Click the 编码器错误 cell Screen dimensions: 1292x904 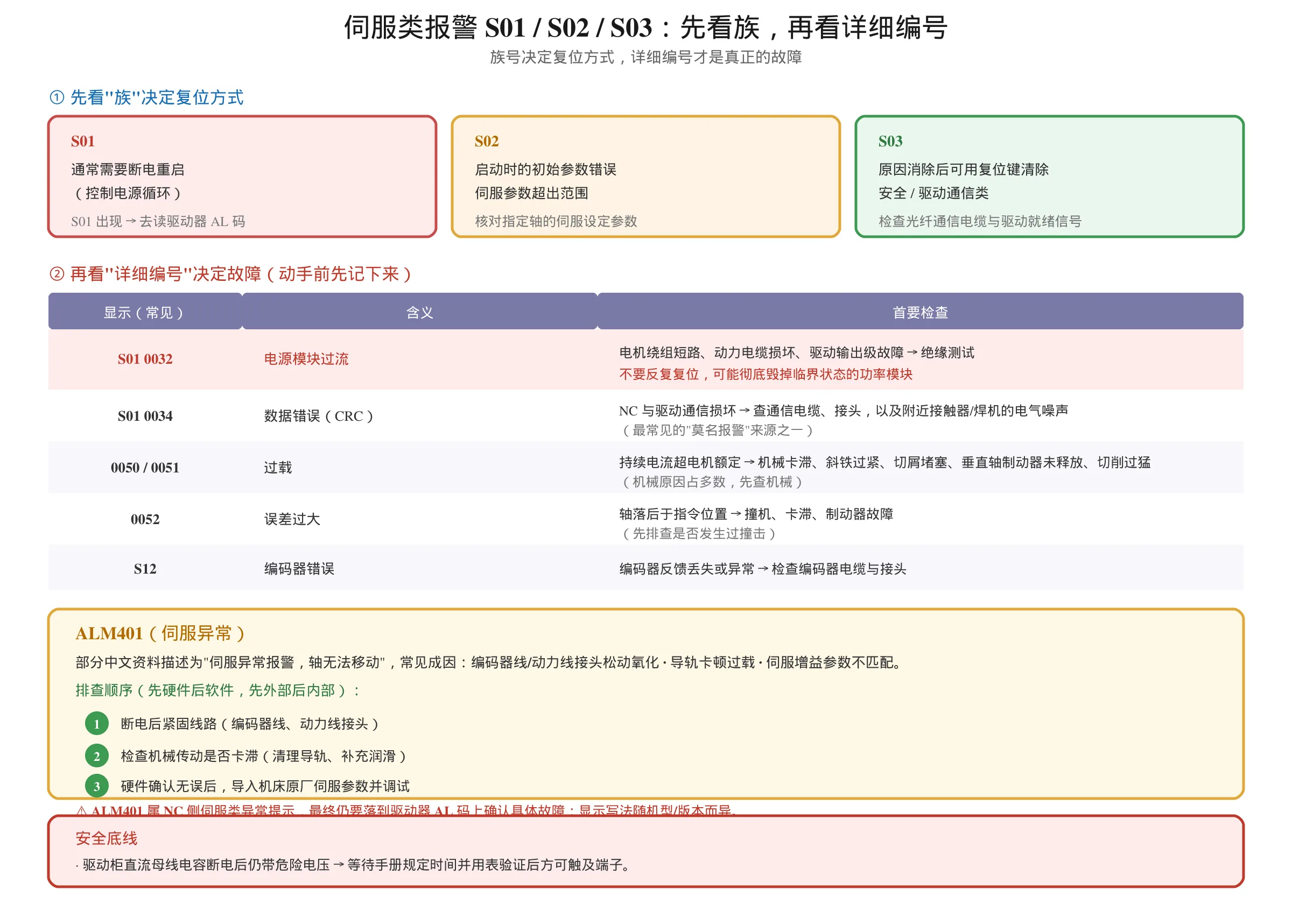click(x=299, y=569)
